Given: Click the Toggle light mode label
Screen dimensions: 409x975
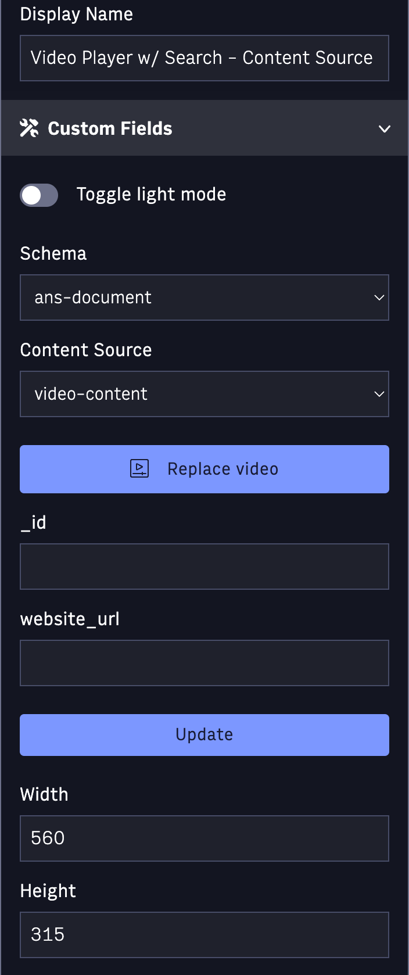Looking at the screenshot, I should [151, 194].
